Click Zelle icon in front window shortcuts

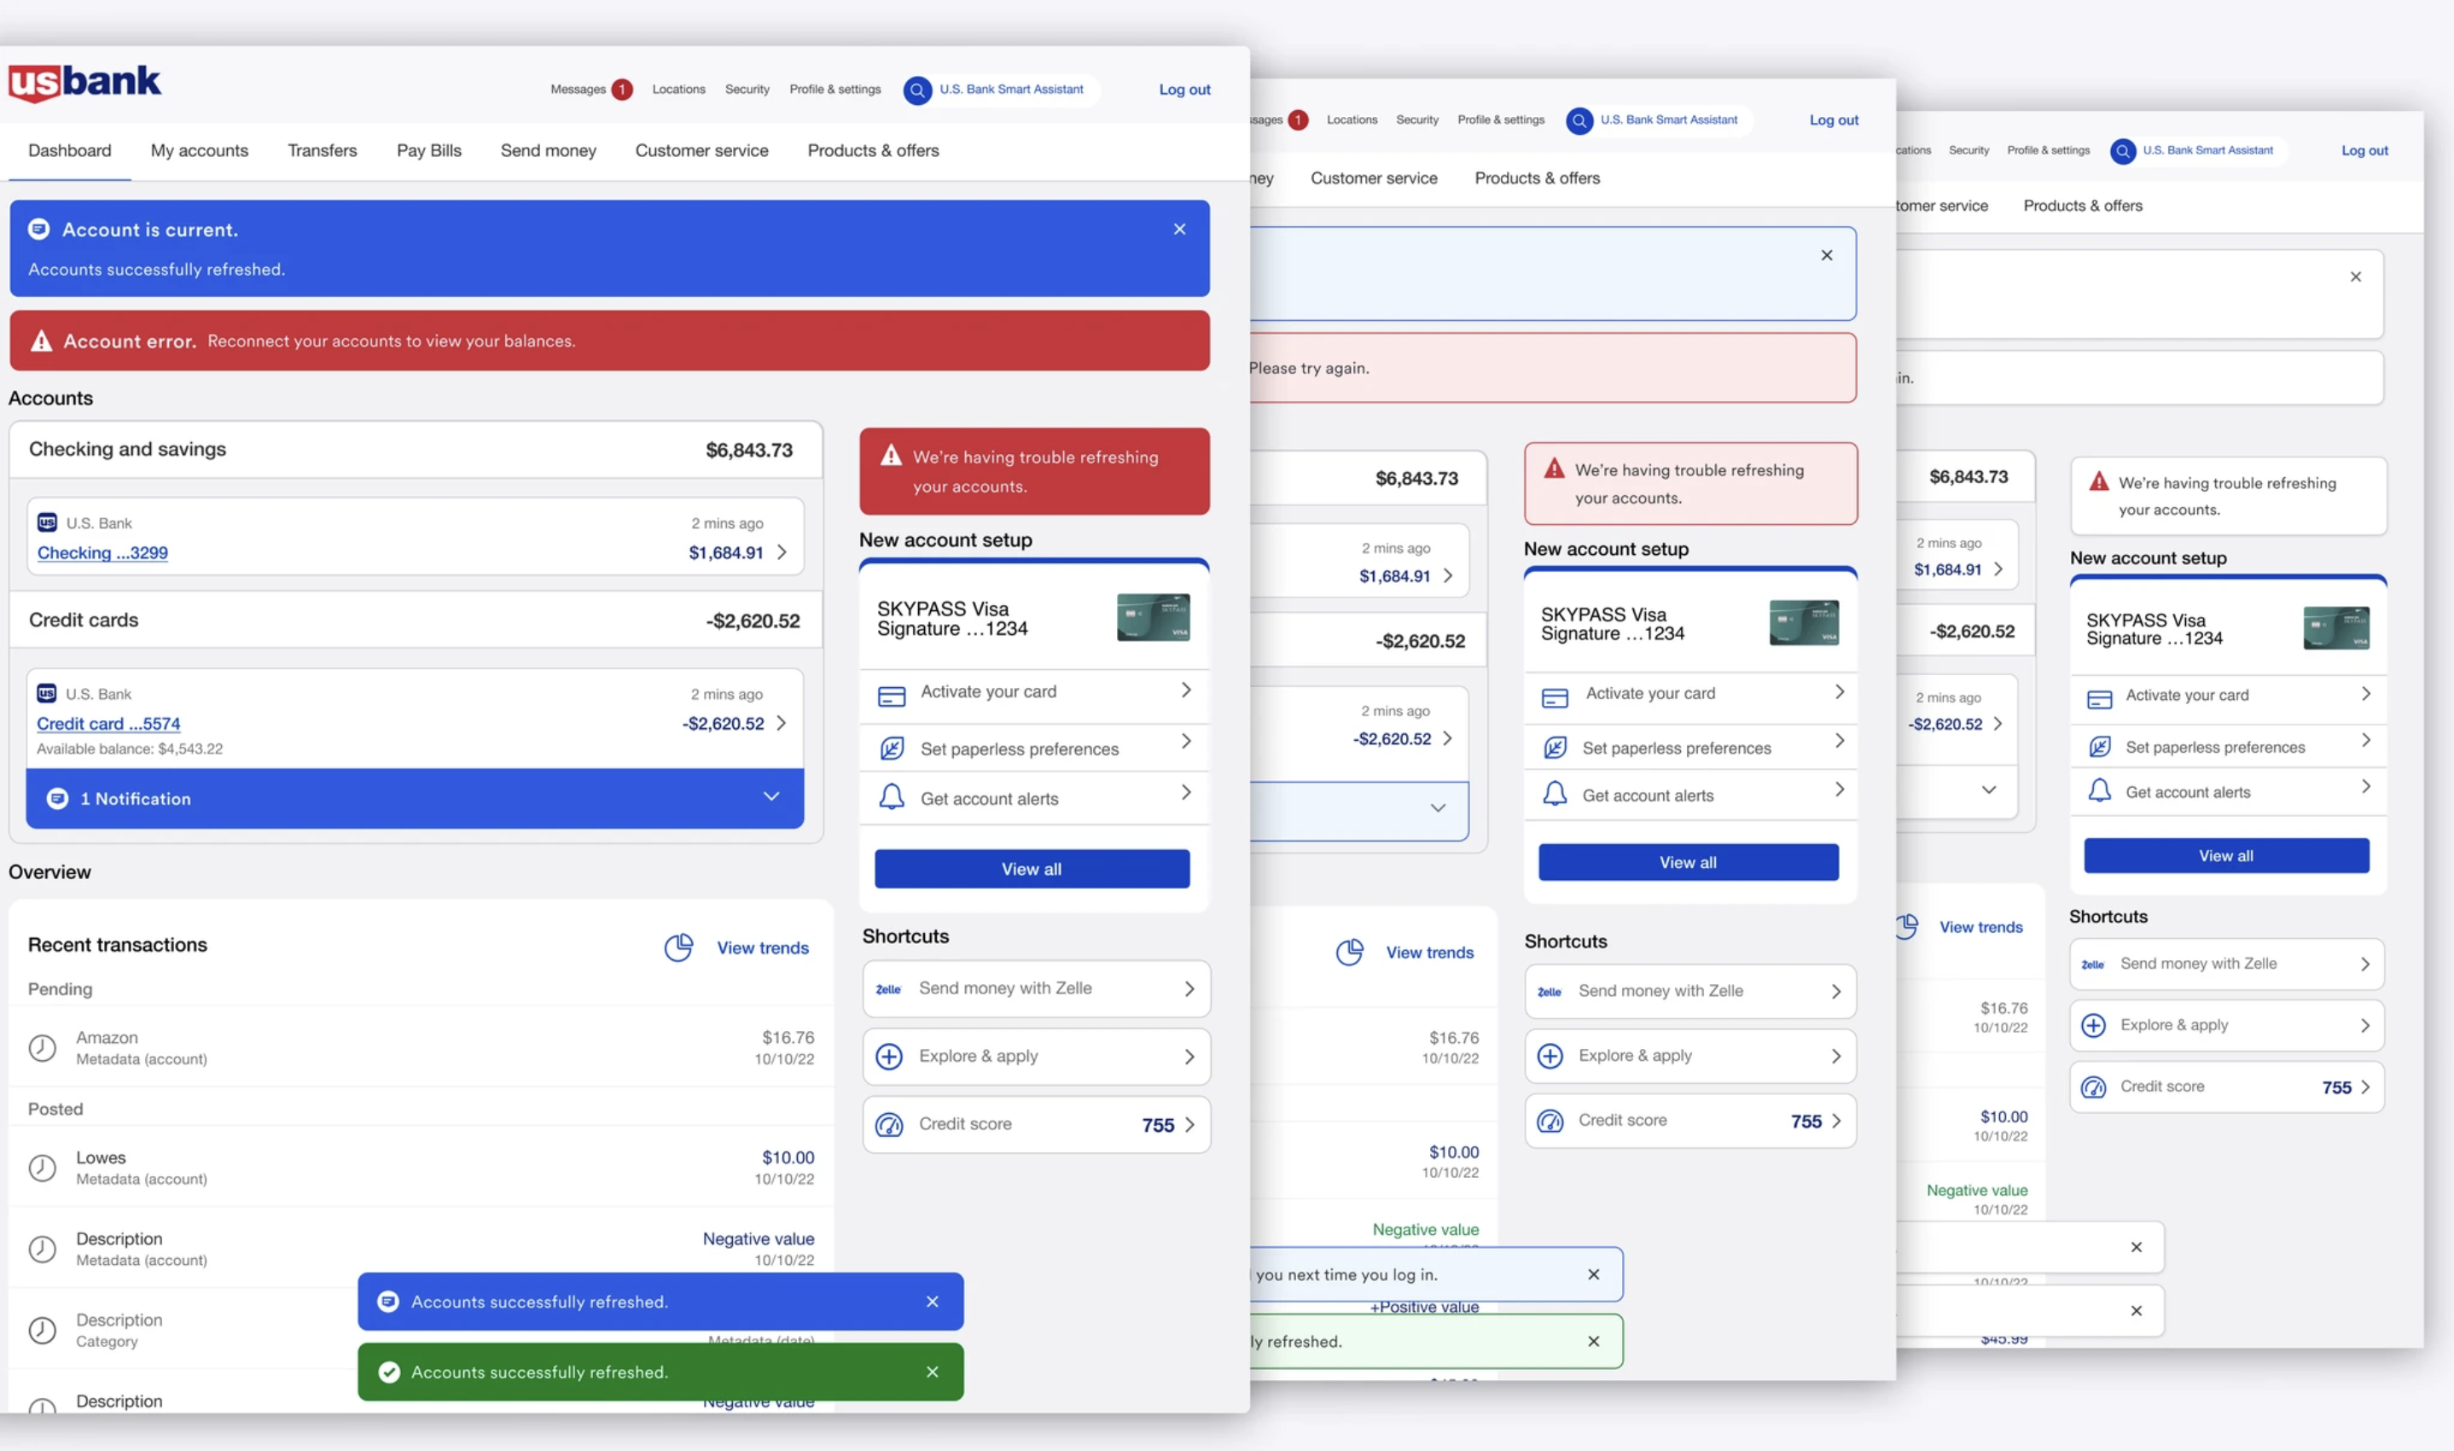[888, 989]
